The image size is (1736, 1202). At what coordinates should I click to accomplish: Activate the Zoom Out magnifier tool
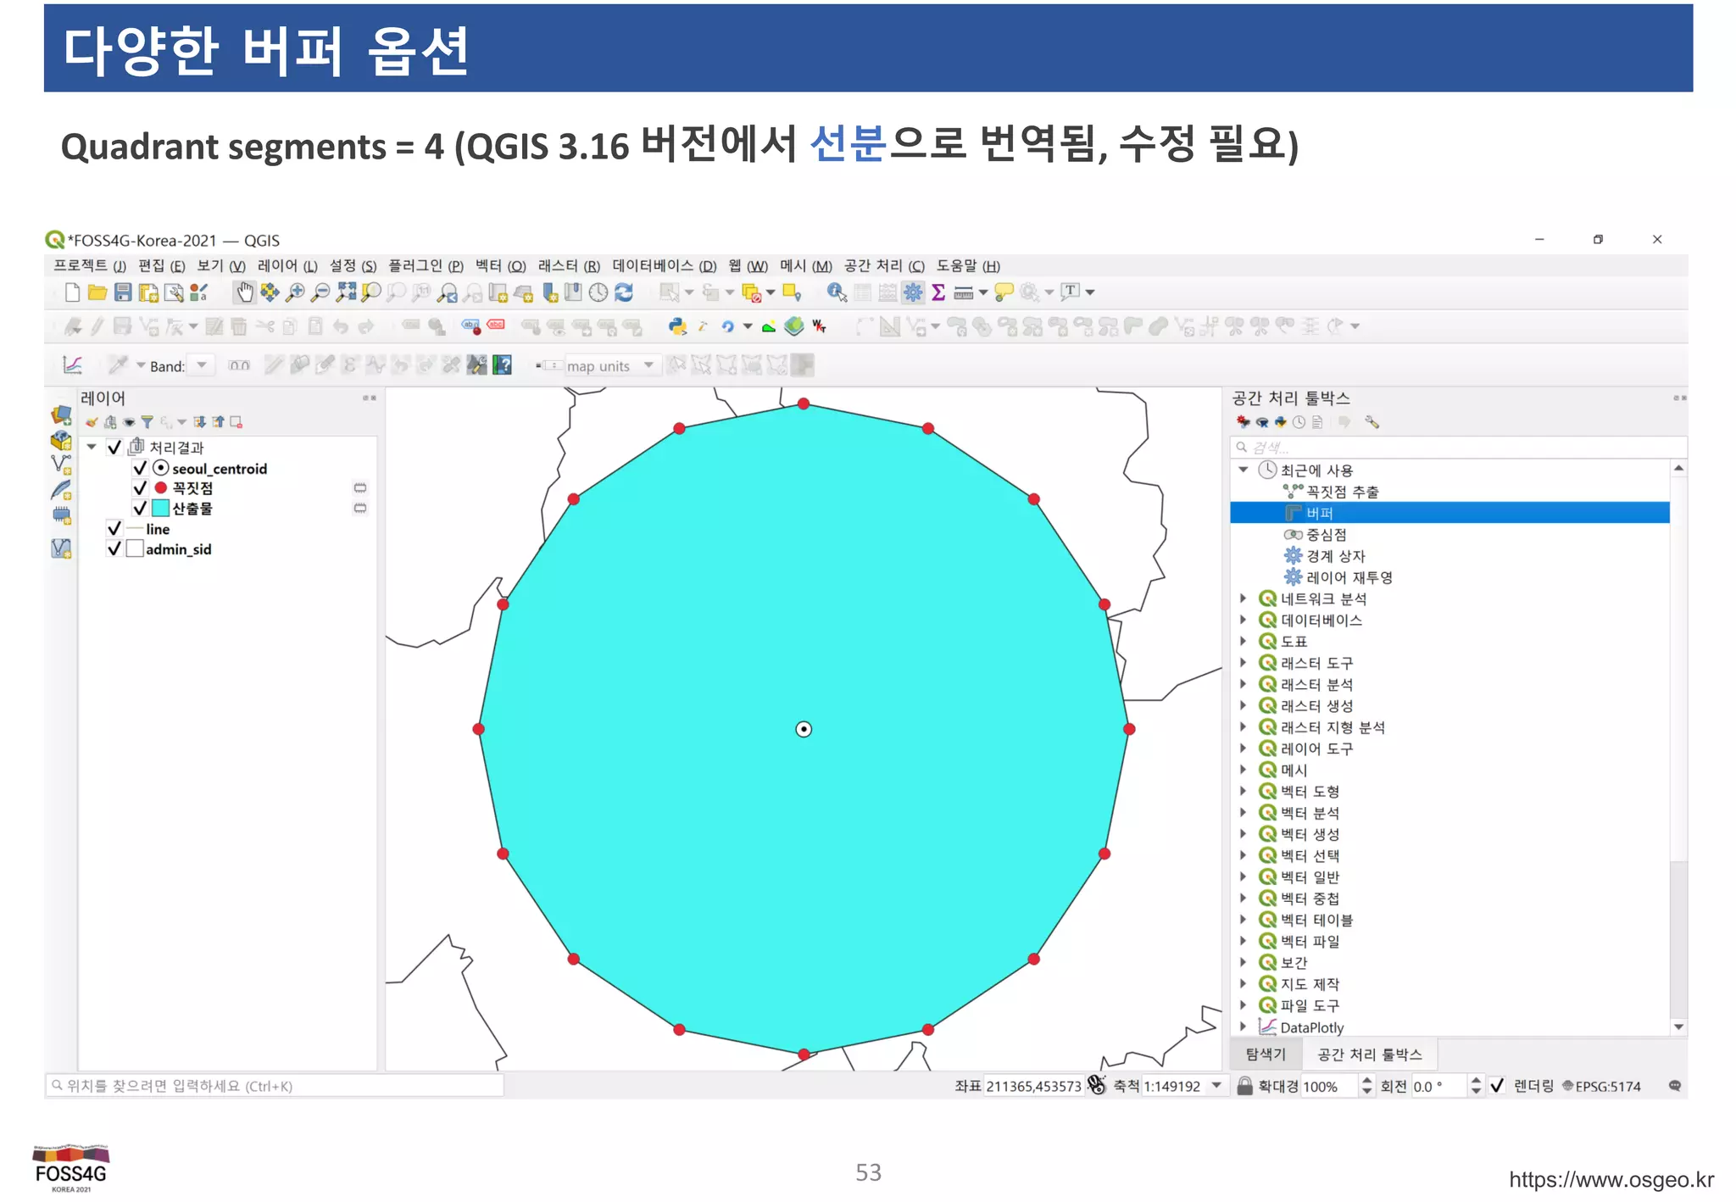click(320, 292)
